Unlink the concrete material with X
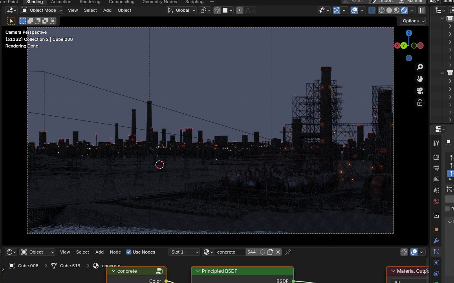Screen dimensions: 454x283 [278, 252]
